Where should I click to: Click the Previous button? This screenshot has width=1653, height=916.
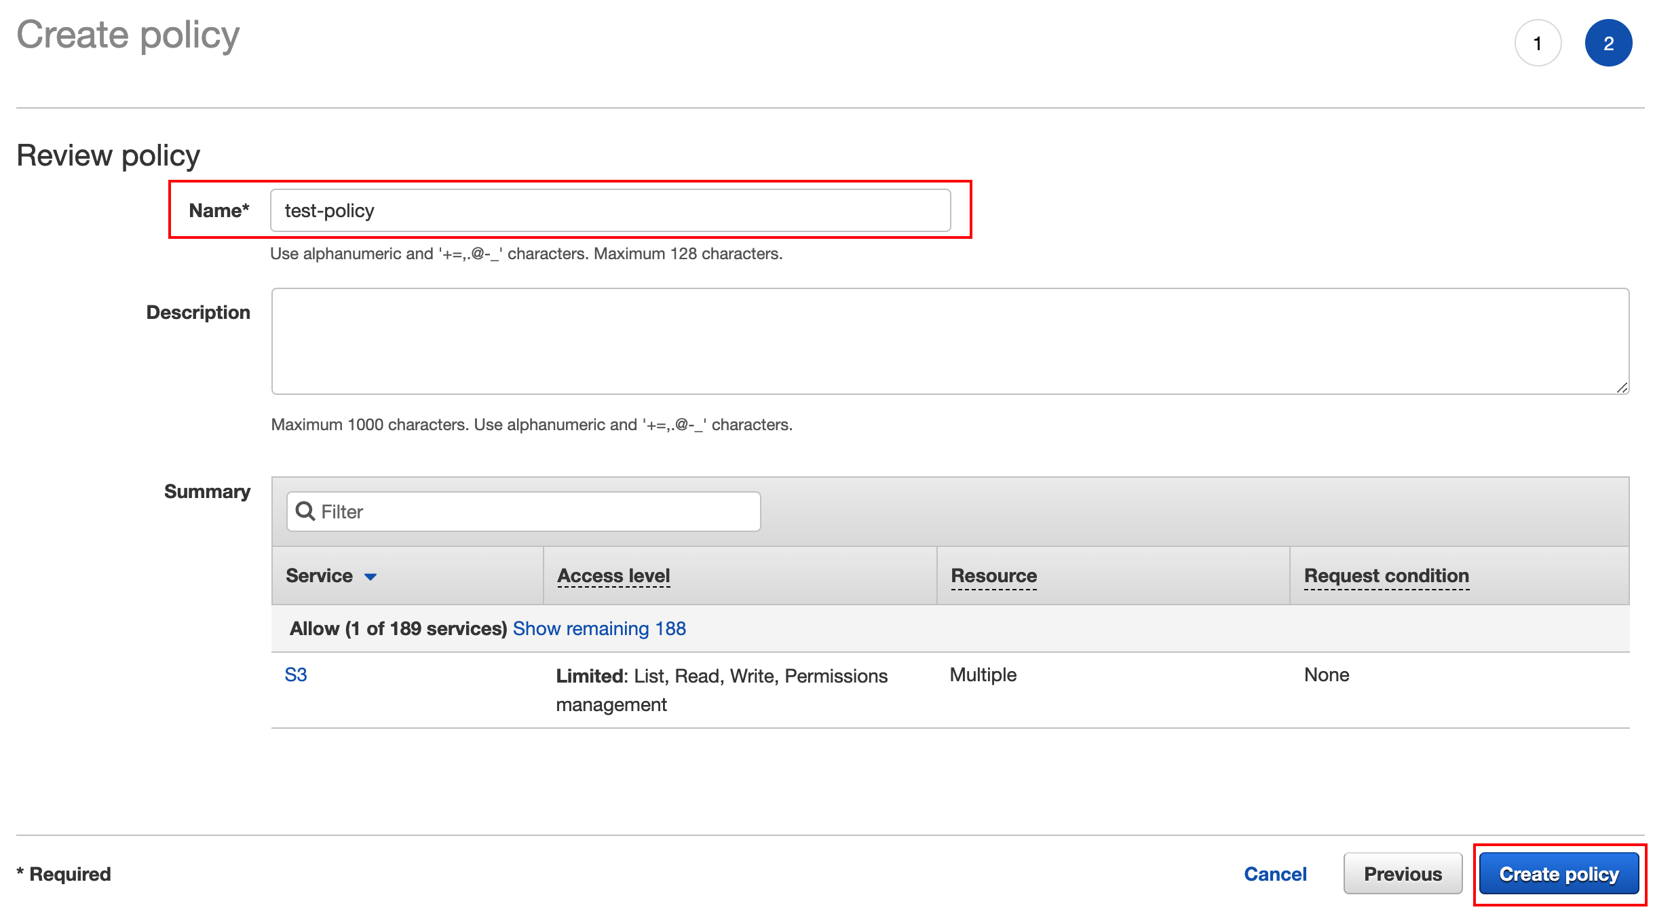pos(1402,874)
